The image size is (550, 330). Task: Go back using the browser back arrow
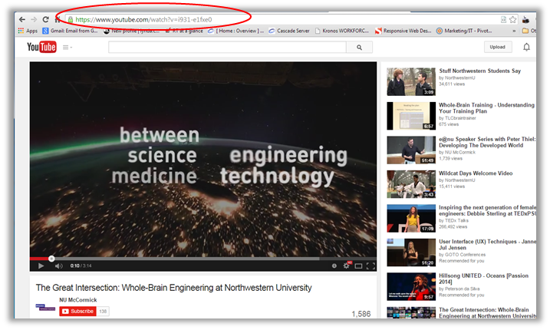tap(21, 20)
